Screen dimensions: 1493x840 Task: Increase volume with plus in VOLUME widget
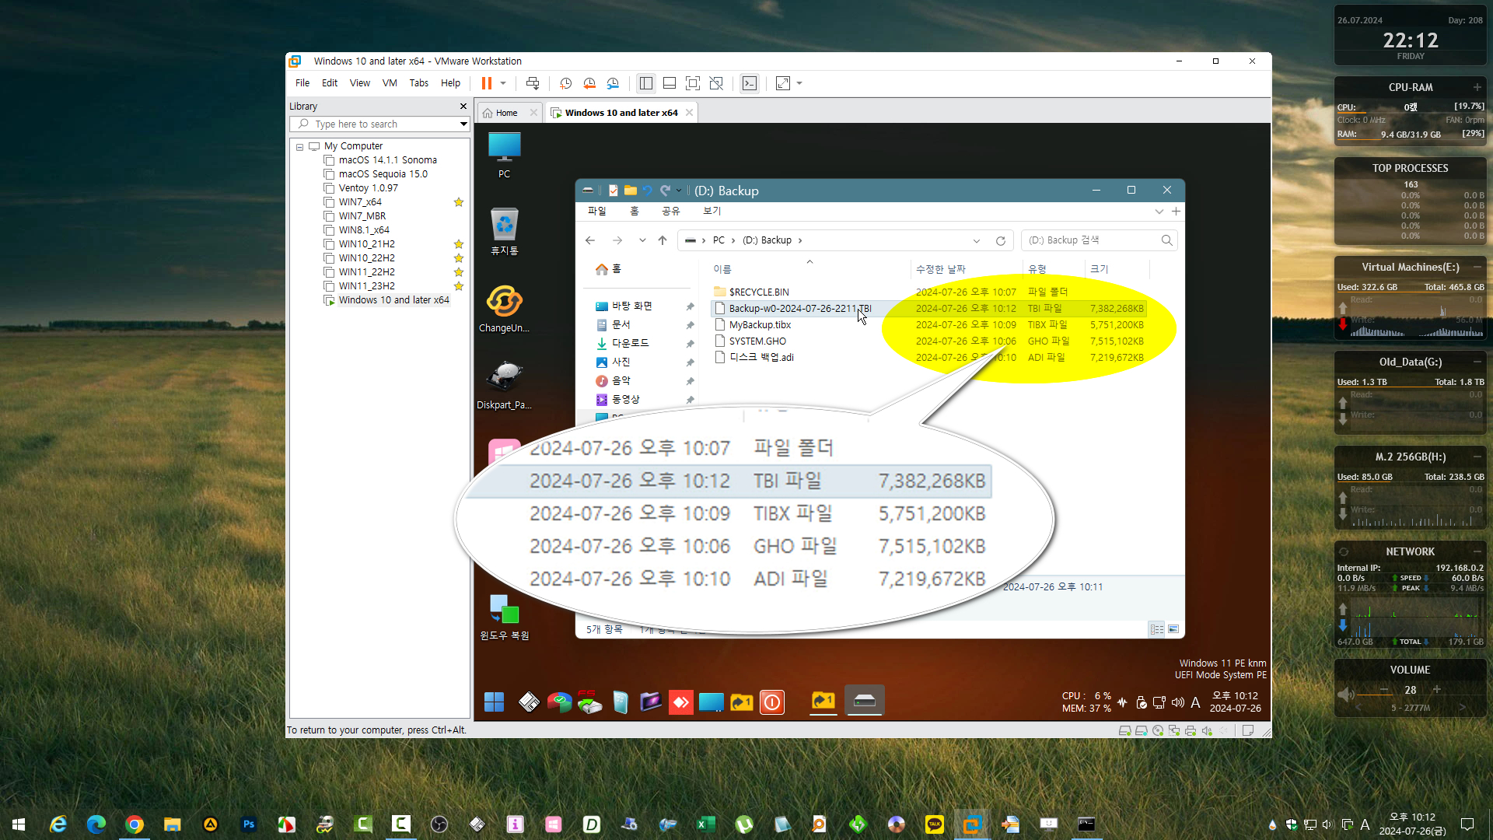[1437, 689]
